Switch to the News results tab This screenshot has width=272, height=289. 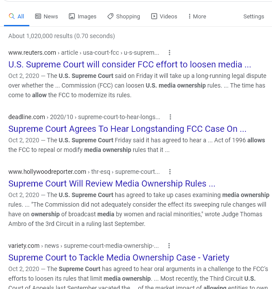pyautogui.click(x=46, y=16)
